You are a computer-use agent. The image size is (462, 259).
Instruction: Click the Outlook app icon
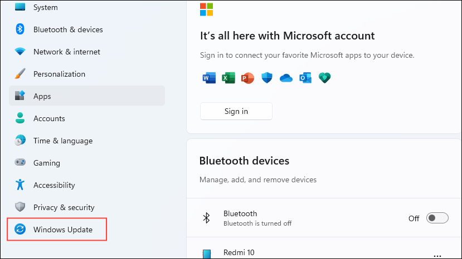tap(305, 78)
